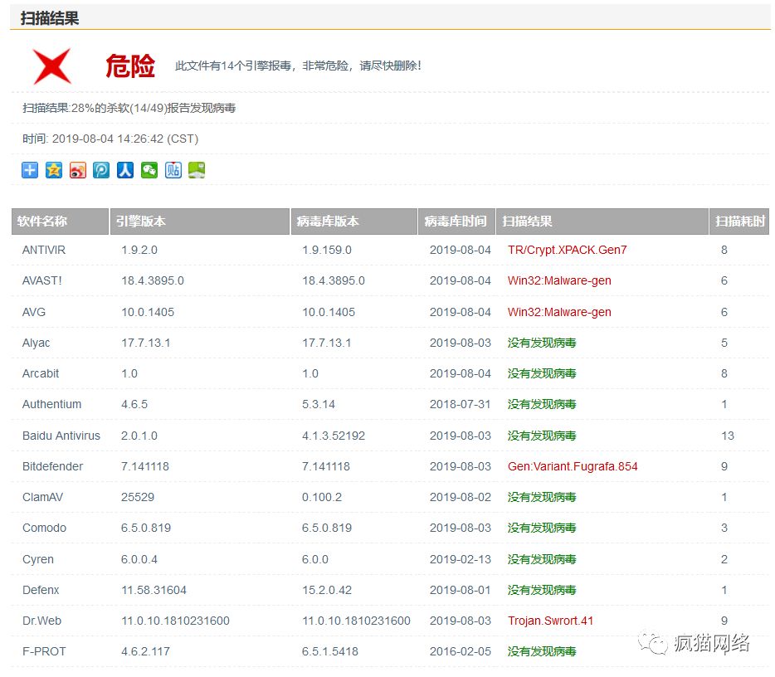Share to Sina Weibo icon
The width and height of the screenshot is (775, 677).
(78, 170)
